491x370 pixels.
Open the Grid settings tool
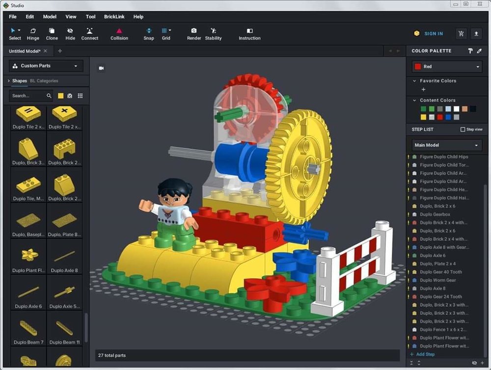click(x=166, y=34)
